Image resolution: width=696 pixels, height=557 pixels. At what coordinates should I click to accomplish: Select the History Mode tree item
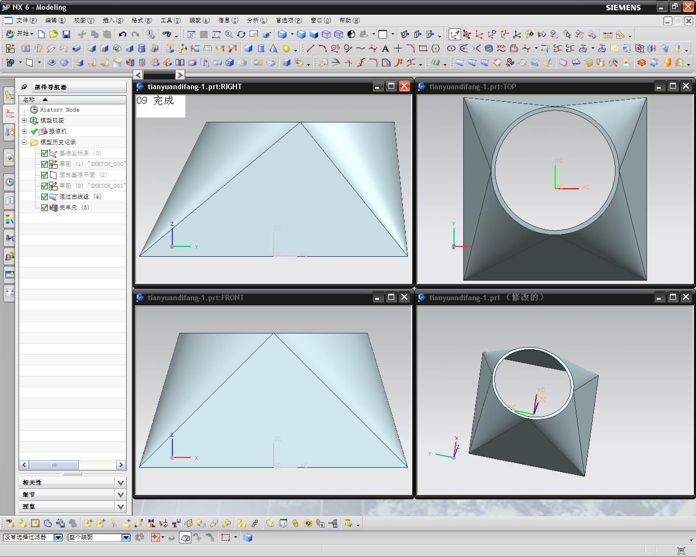point(59,109)
